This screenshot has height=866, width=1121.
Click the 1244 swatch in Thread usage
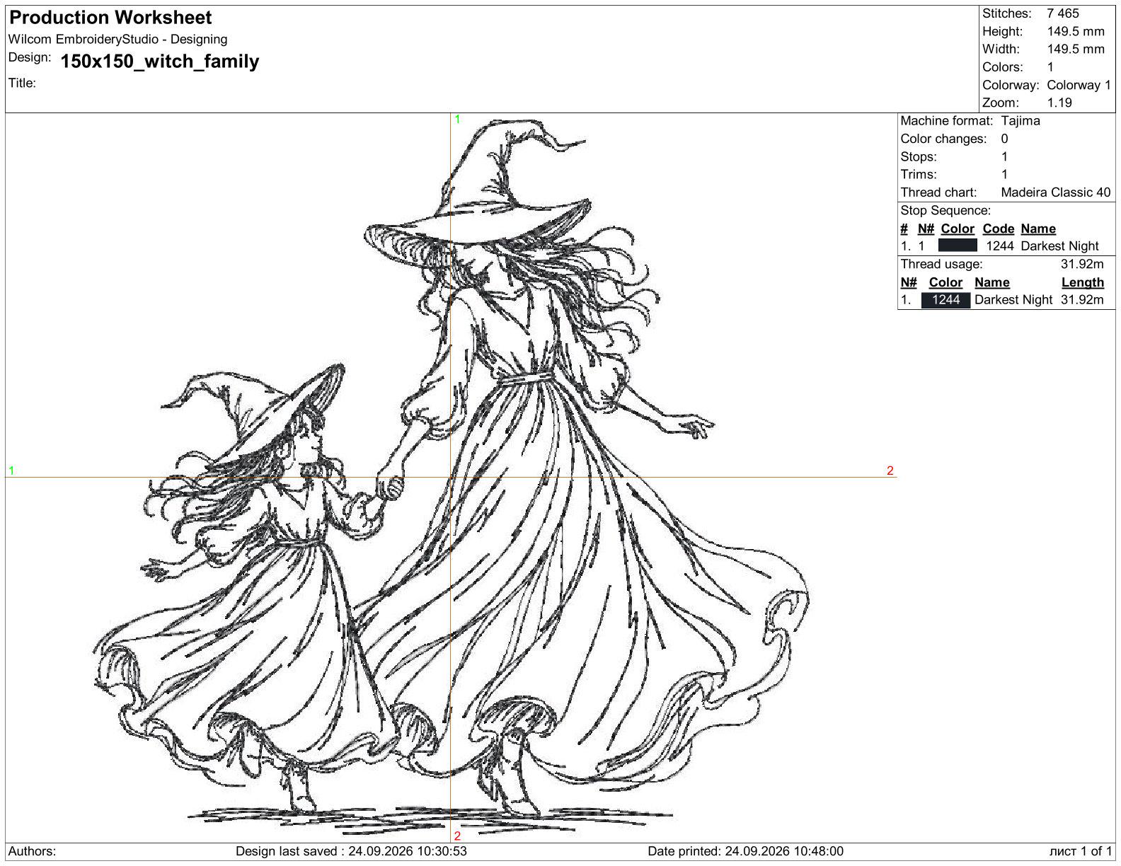(945, 300)
